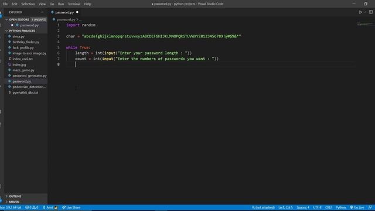The image size is (375, 211).
Task: Open pywhatkit_dbs.txt in the explorer
Action: 25,93
